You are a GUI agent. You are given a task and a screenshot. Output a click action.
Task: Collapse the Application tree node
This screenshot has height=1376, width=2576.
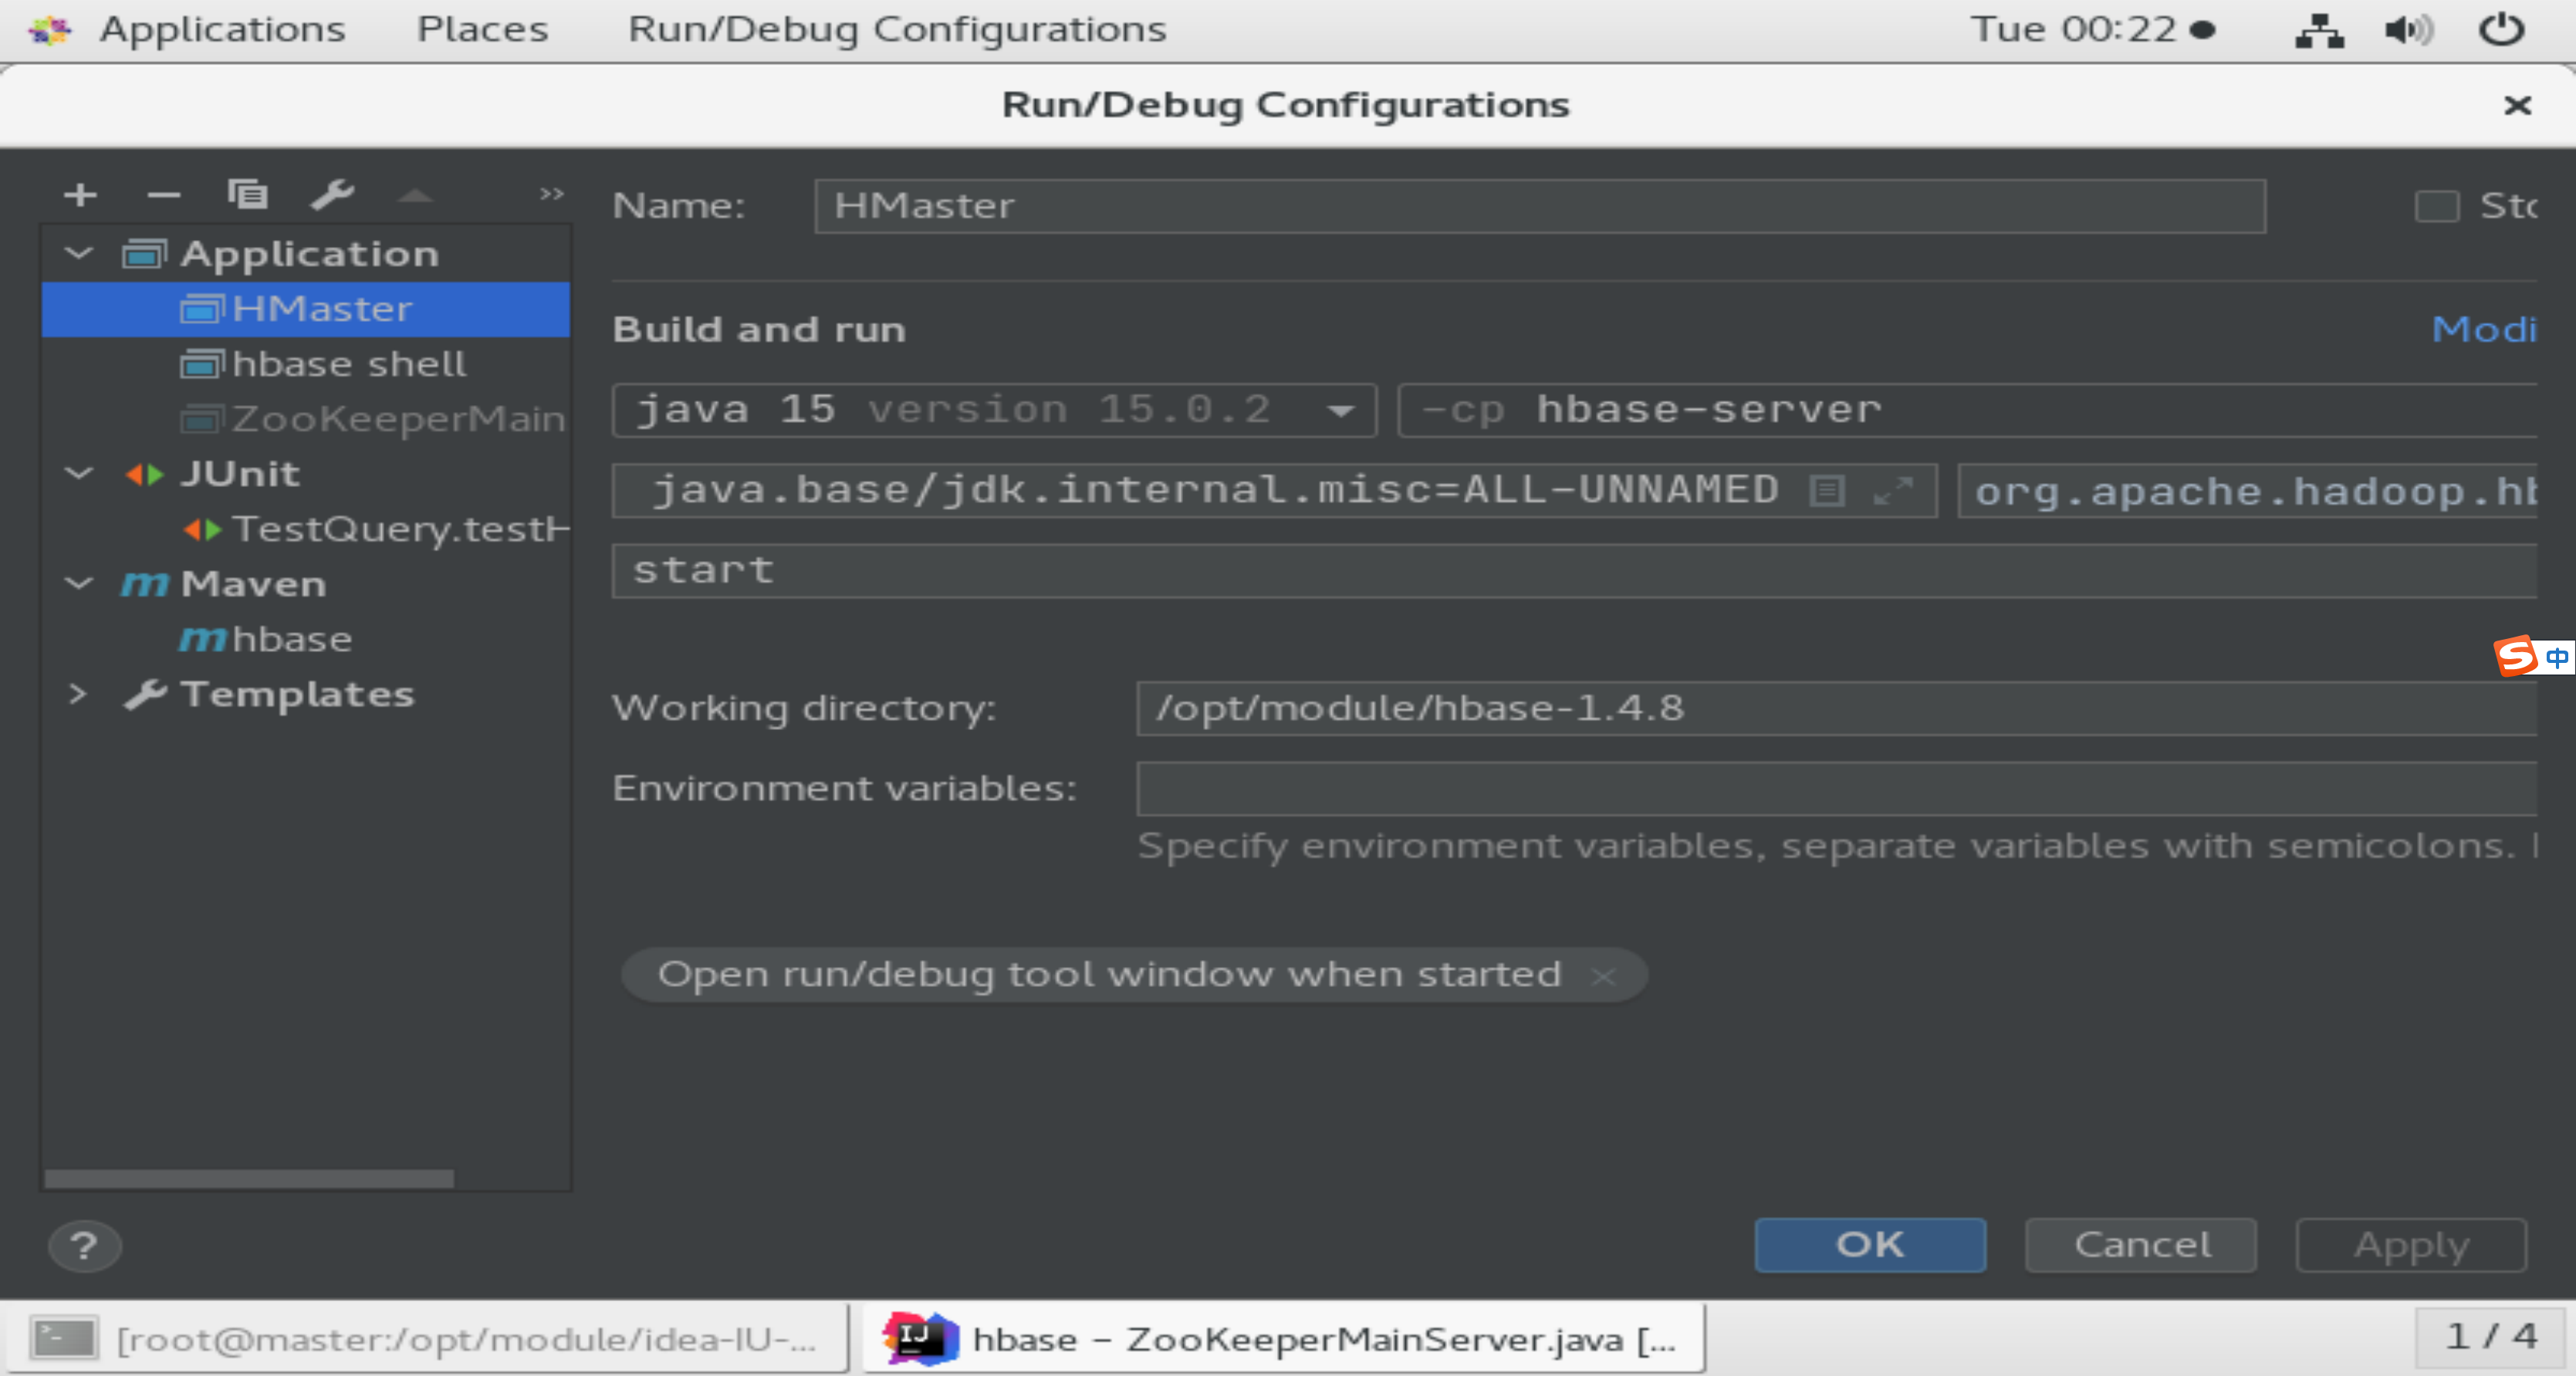pyautogui.click(x=79, y=254)
